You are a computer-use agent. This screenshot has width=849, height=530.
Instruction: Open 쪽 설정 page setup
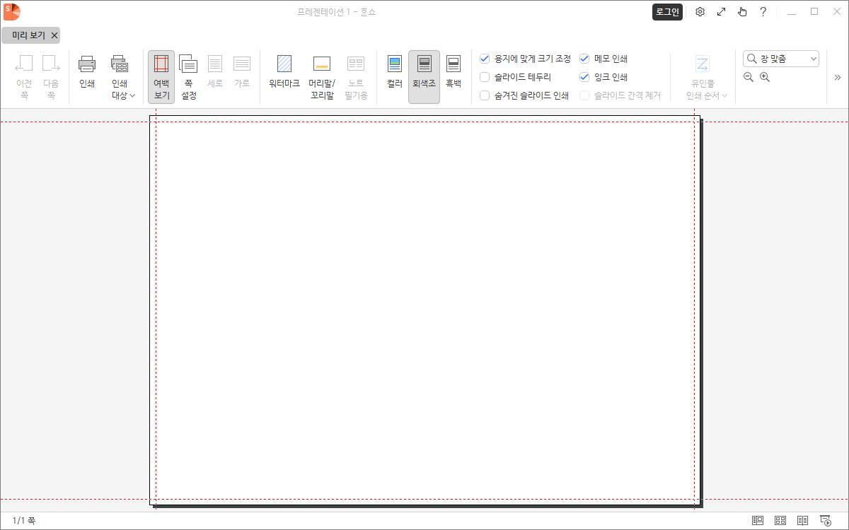pos(188,77)
